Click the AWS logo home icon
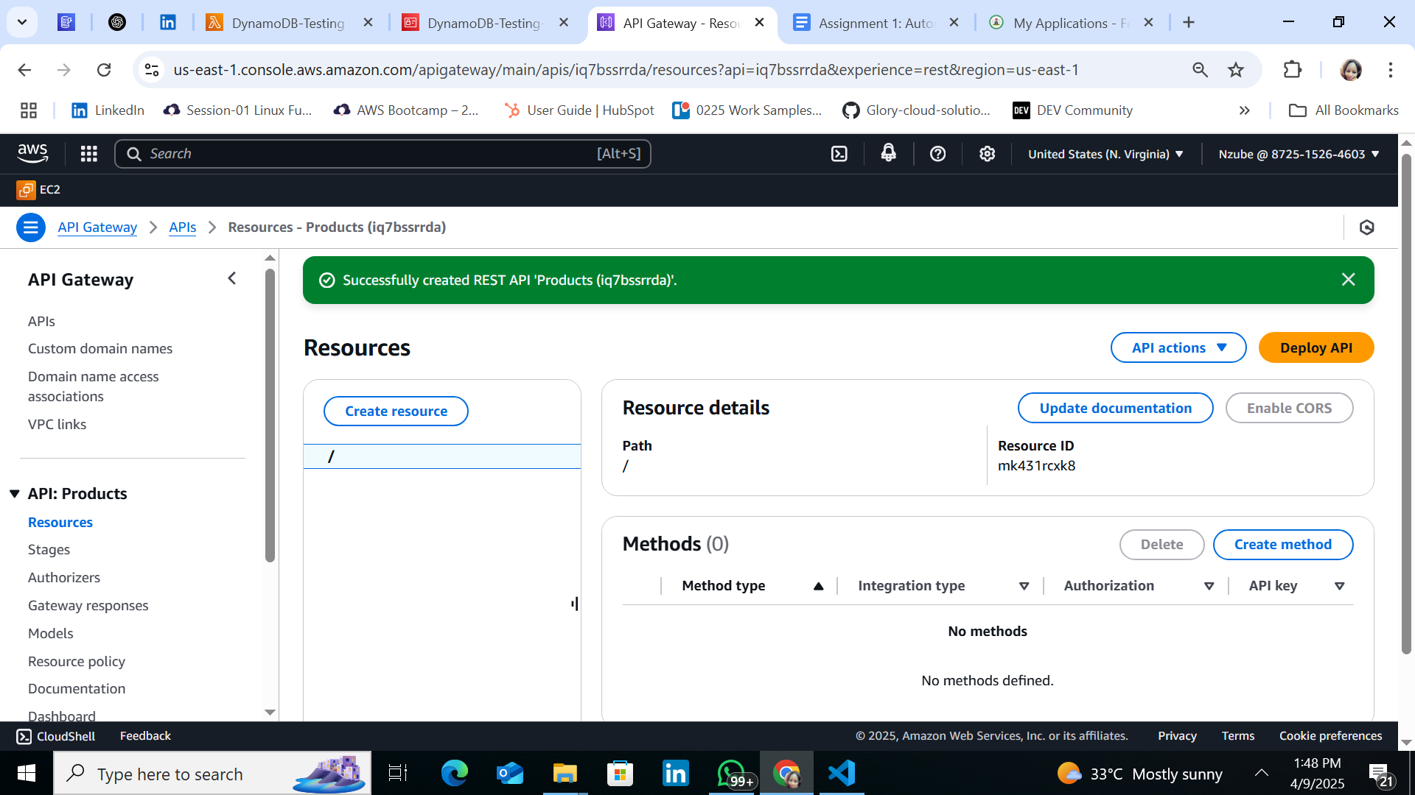The image size is (1415, 795). 32,153
